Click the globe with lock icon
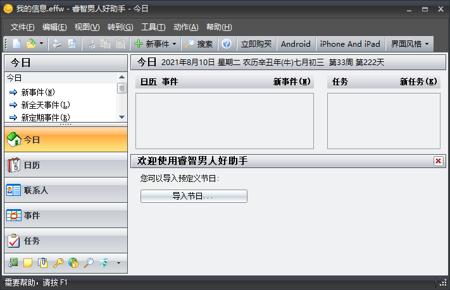Image resolution: width=450 pixels, height=290 pixels. pyautogui.click(x=73, y=262)
